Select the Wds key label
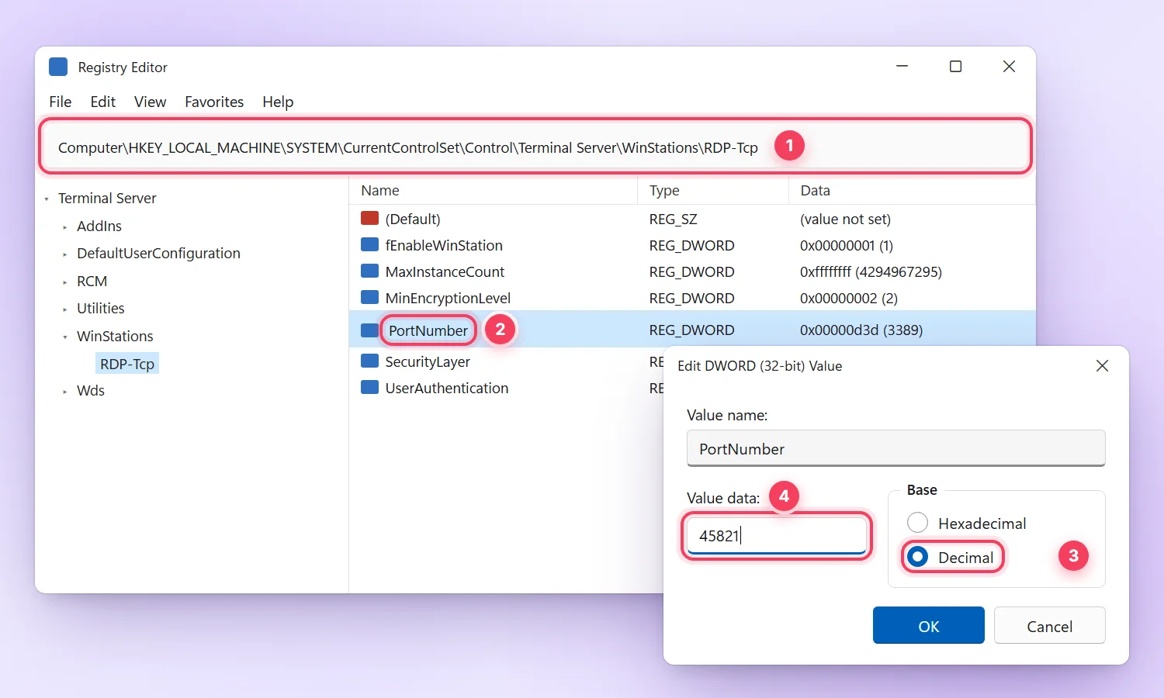 (90, 390)
